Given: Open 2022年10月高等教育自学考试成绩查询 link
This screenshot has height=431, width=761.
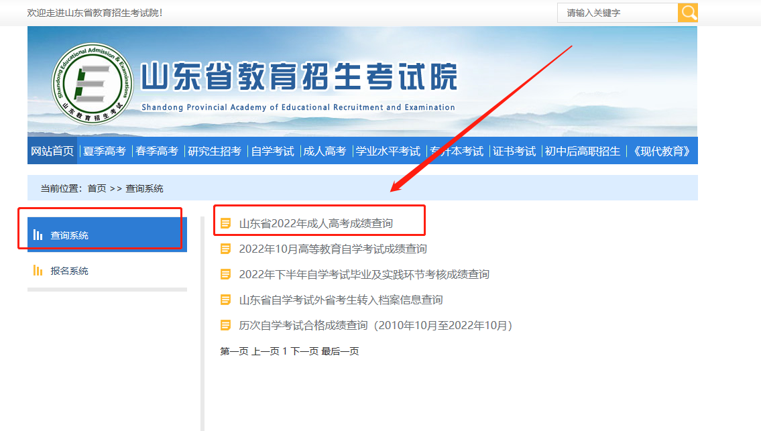Looking at the screenshot, I should point(333,249).
